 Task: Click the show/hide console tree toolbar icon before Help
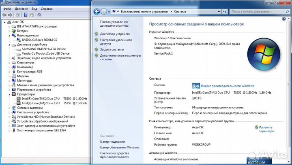(18, 15)
